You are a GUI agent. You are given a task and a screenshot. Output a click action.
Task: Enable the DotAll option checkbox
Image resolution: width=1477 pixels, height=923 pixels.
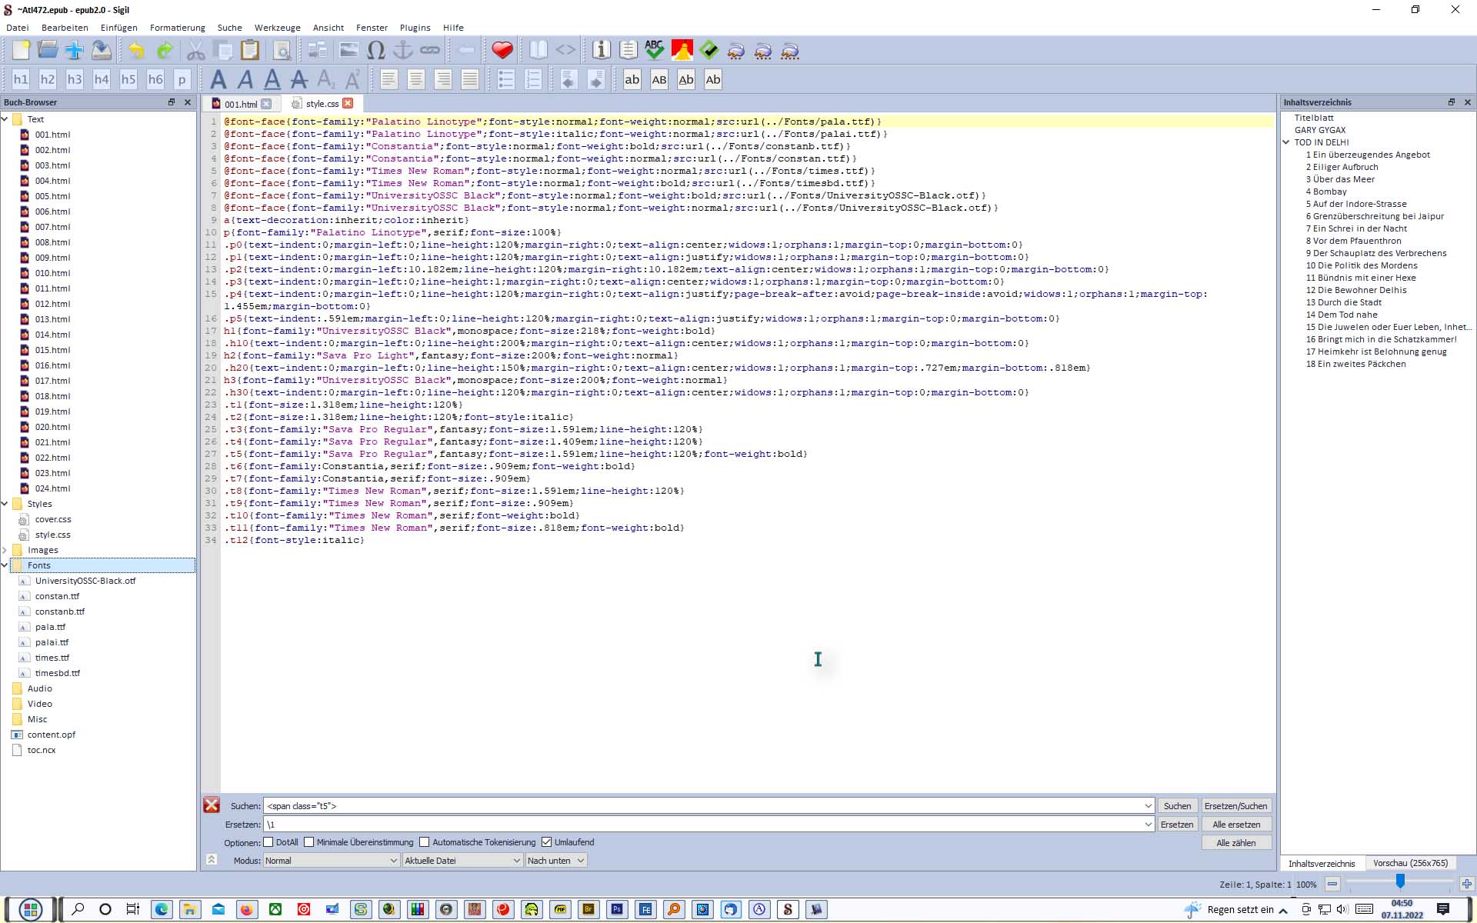tap(268, 842)
